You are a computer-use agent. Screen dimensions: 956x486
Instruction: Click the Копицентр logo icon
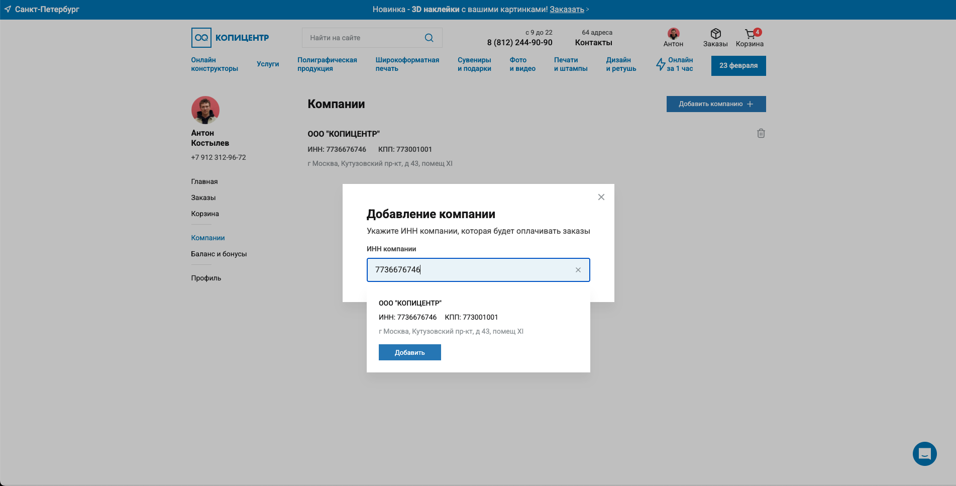point(201,38)
